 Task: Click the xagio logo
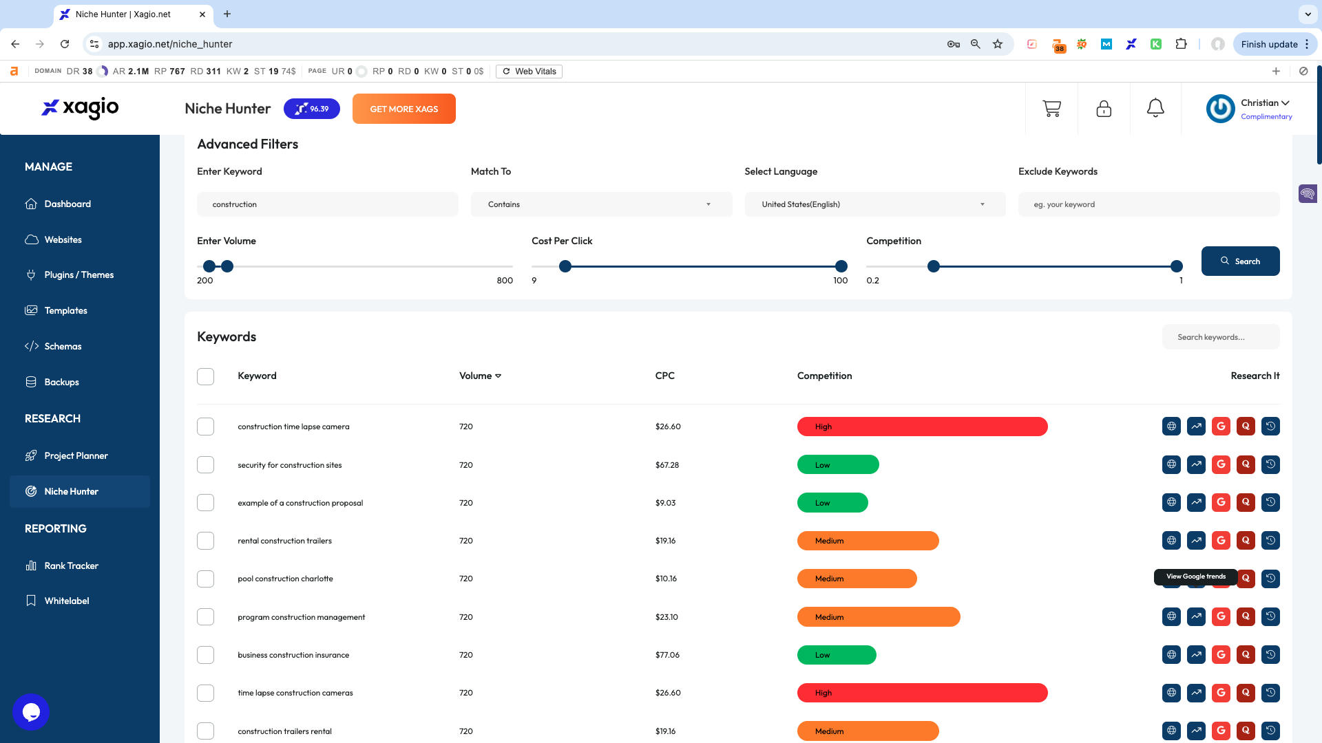point(80,108)
